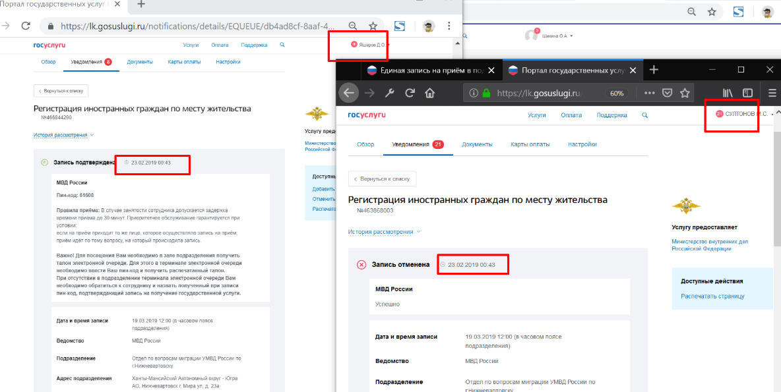Bookmark page with star in left Chrome window
The width and height of the screenshot is (781, 392).
tap(373, 26)
